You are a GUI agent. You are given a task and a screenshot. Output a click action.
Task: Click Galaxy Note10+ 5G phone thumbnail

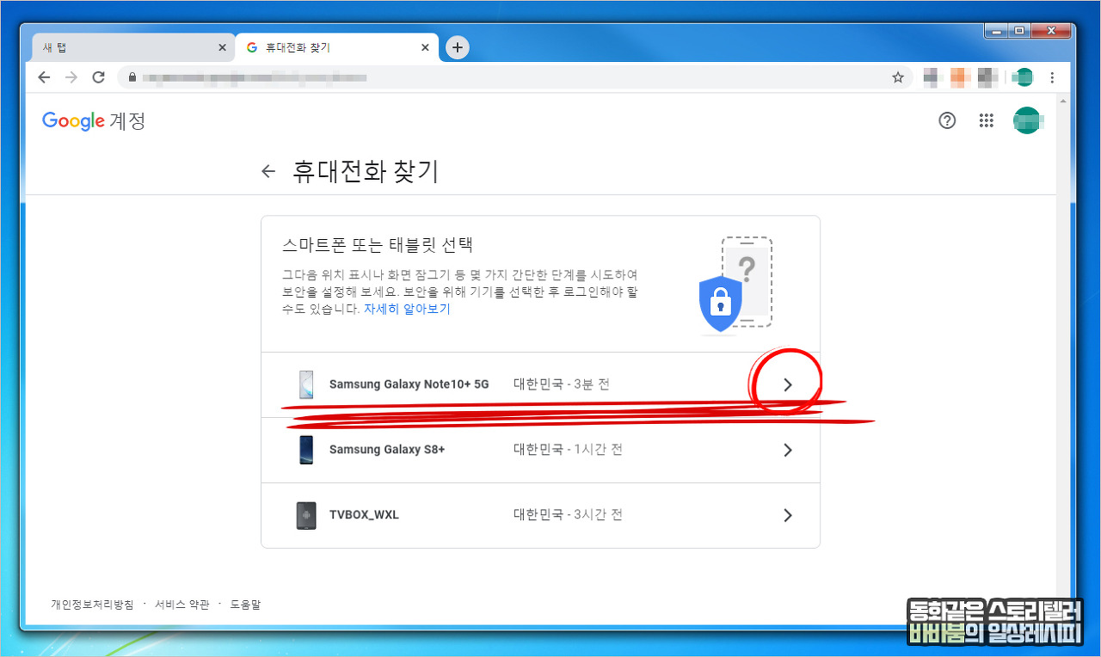(306, 384)
